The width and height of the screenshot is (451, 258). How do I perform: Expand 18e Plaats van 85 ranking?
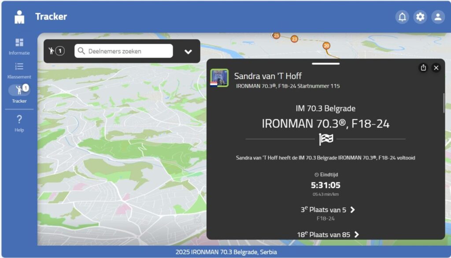click(328, 235)
